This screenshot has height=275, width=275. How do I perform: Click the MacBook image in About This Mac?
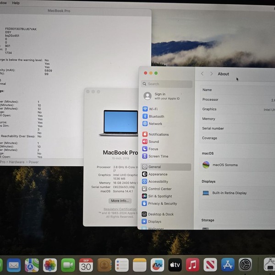point(119,123)
